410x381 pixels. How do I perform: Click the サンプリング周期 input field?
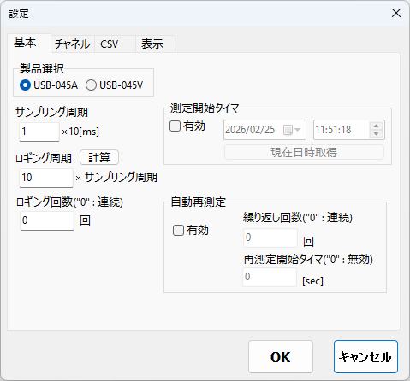(x=39, y=132)
